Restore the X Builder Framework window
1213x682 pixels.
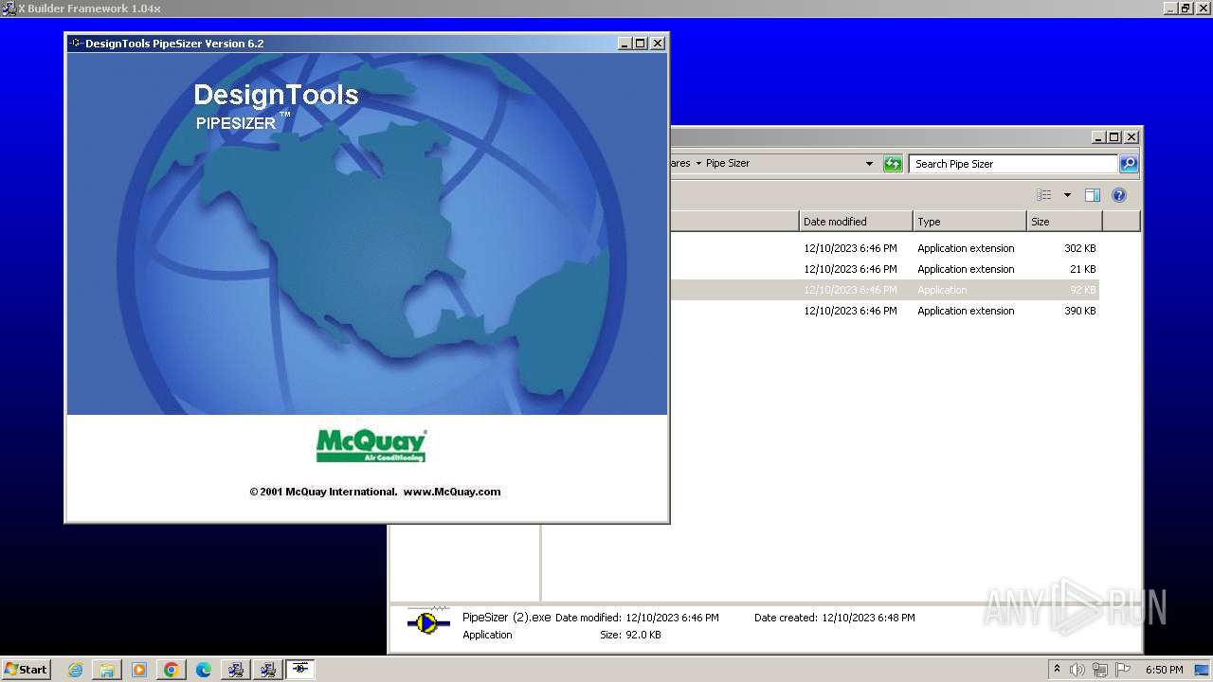[x=1186, y=9]
